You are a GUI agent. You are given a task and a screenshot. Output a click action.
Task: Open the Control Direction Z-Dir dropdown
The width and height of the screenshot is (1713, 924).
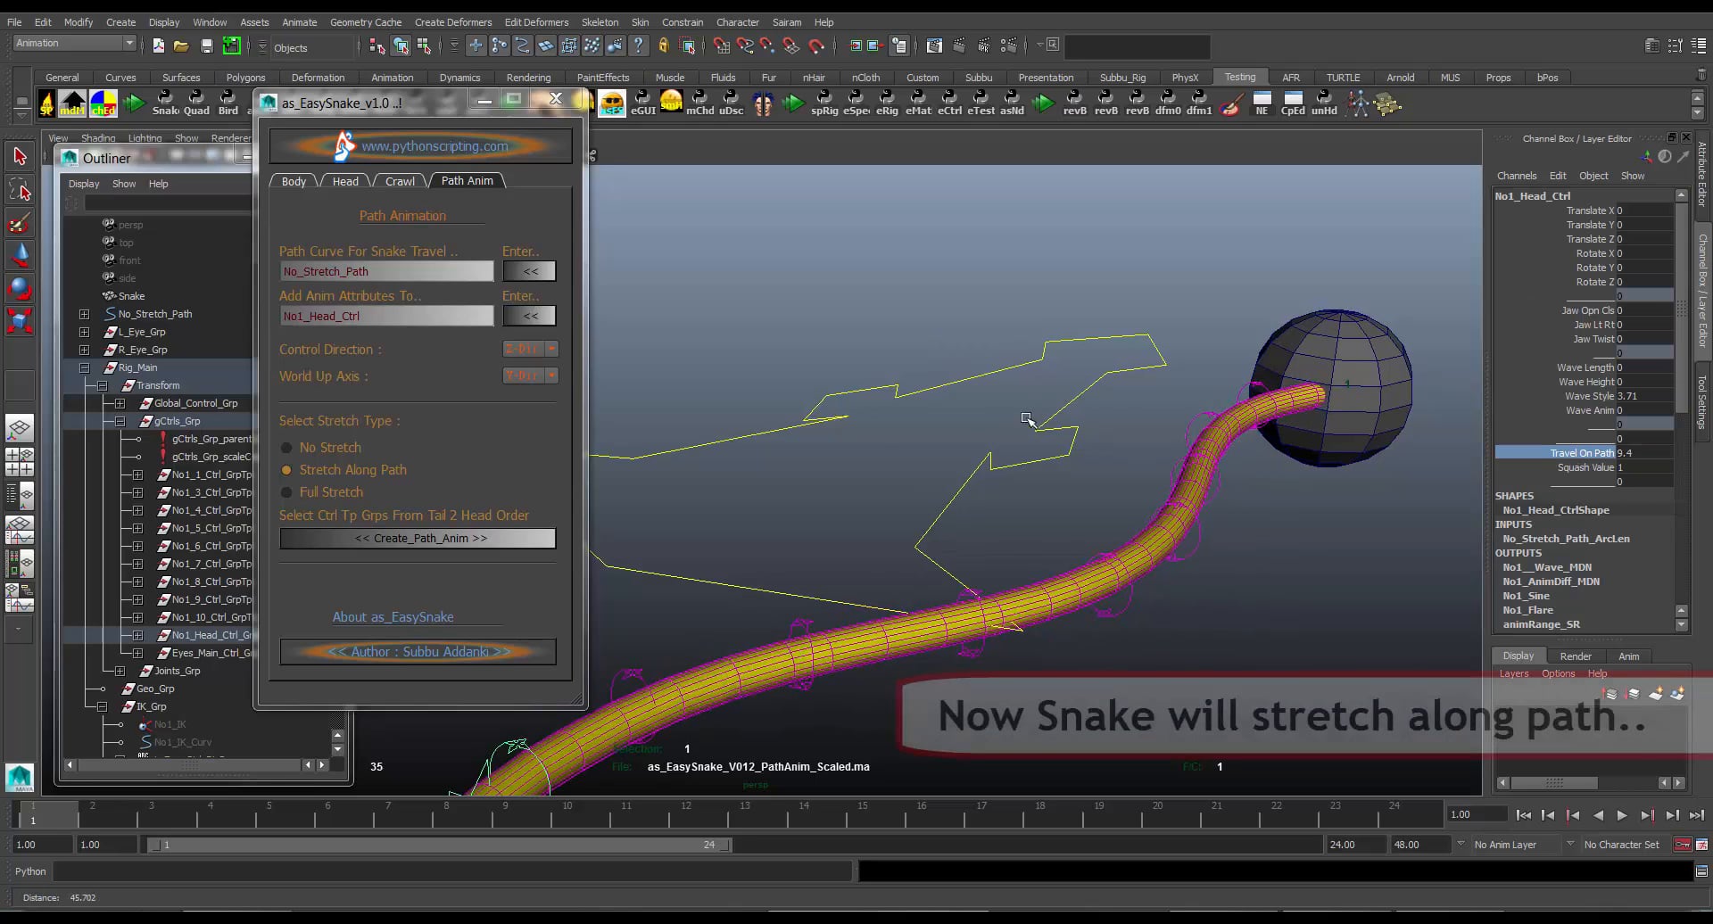click(x=530, y=349)
